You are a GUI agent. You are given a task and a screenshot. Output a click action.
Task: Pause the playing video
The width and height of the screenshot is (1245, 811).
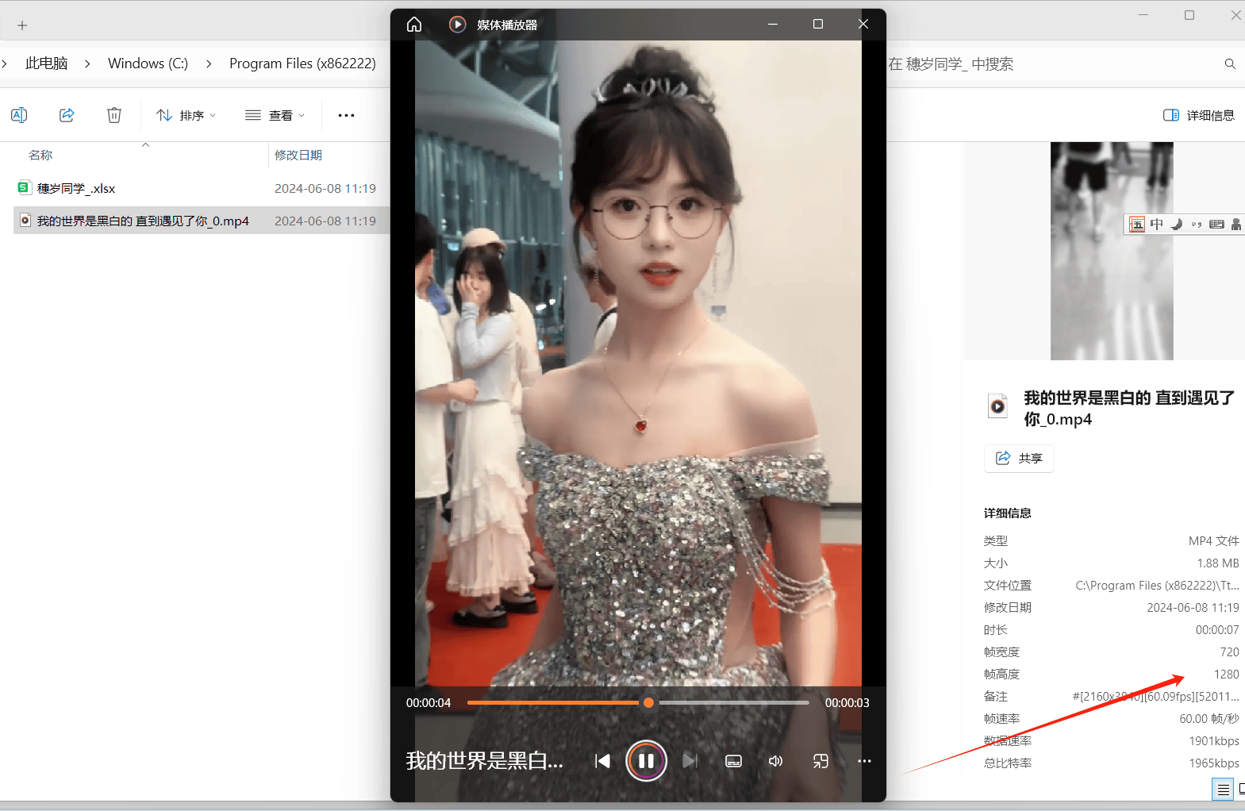pyautogui.click(x=646, y=761)
